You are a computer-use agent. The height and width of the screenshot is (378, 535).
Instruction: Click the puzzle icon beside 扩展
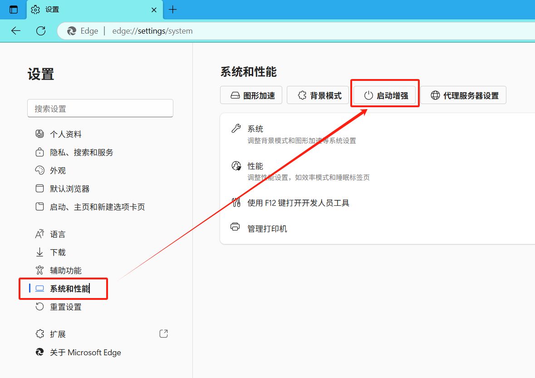[39, 333]
